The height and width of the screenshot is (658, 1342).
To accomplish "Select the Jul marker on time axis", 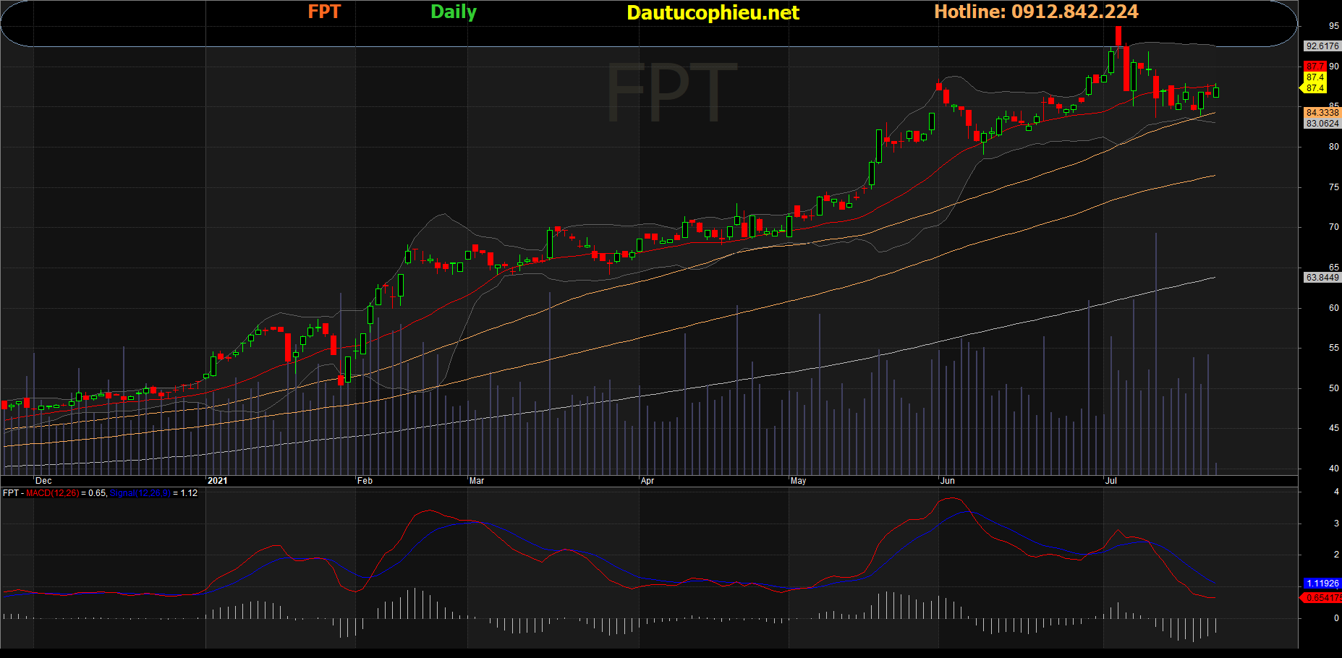I will point(1111,481).
